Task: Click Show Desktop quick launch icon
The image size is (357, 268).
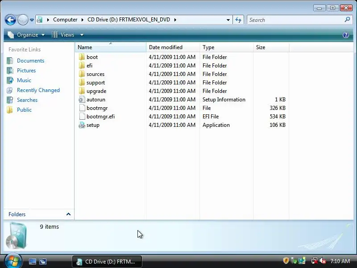Action: point(32,261)
